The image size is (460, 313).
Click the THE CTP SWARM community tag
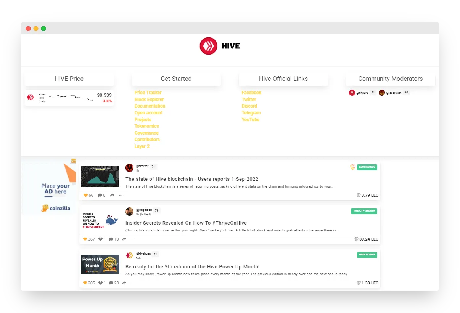pos(364,211)
